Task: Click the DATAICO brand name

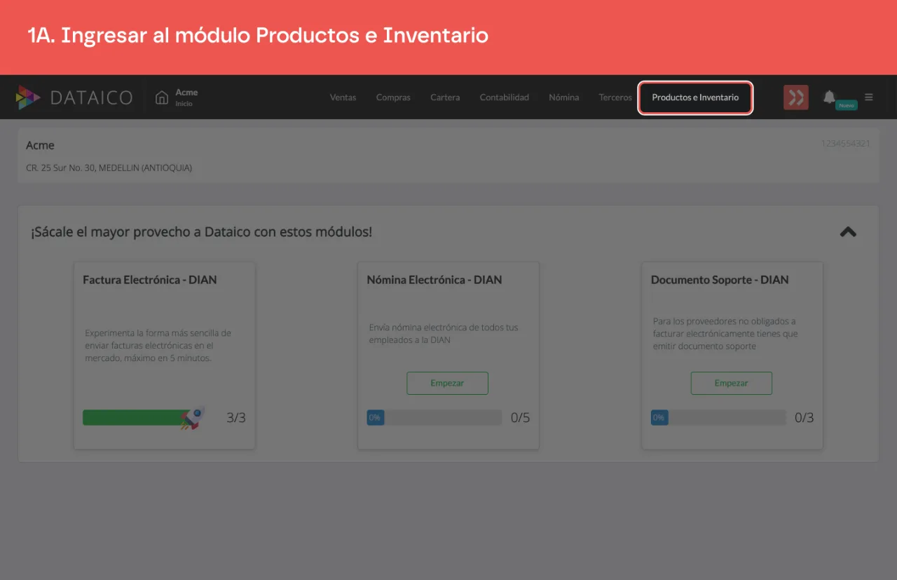Action: click(x=92, y=97)
